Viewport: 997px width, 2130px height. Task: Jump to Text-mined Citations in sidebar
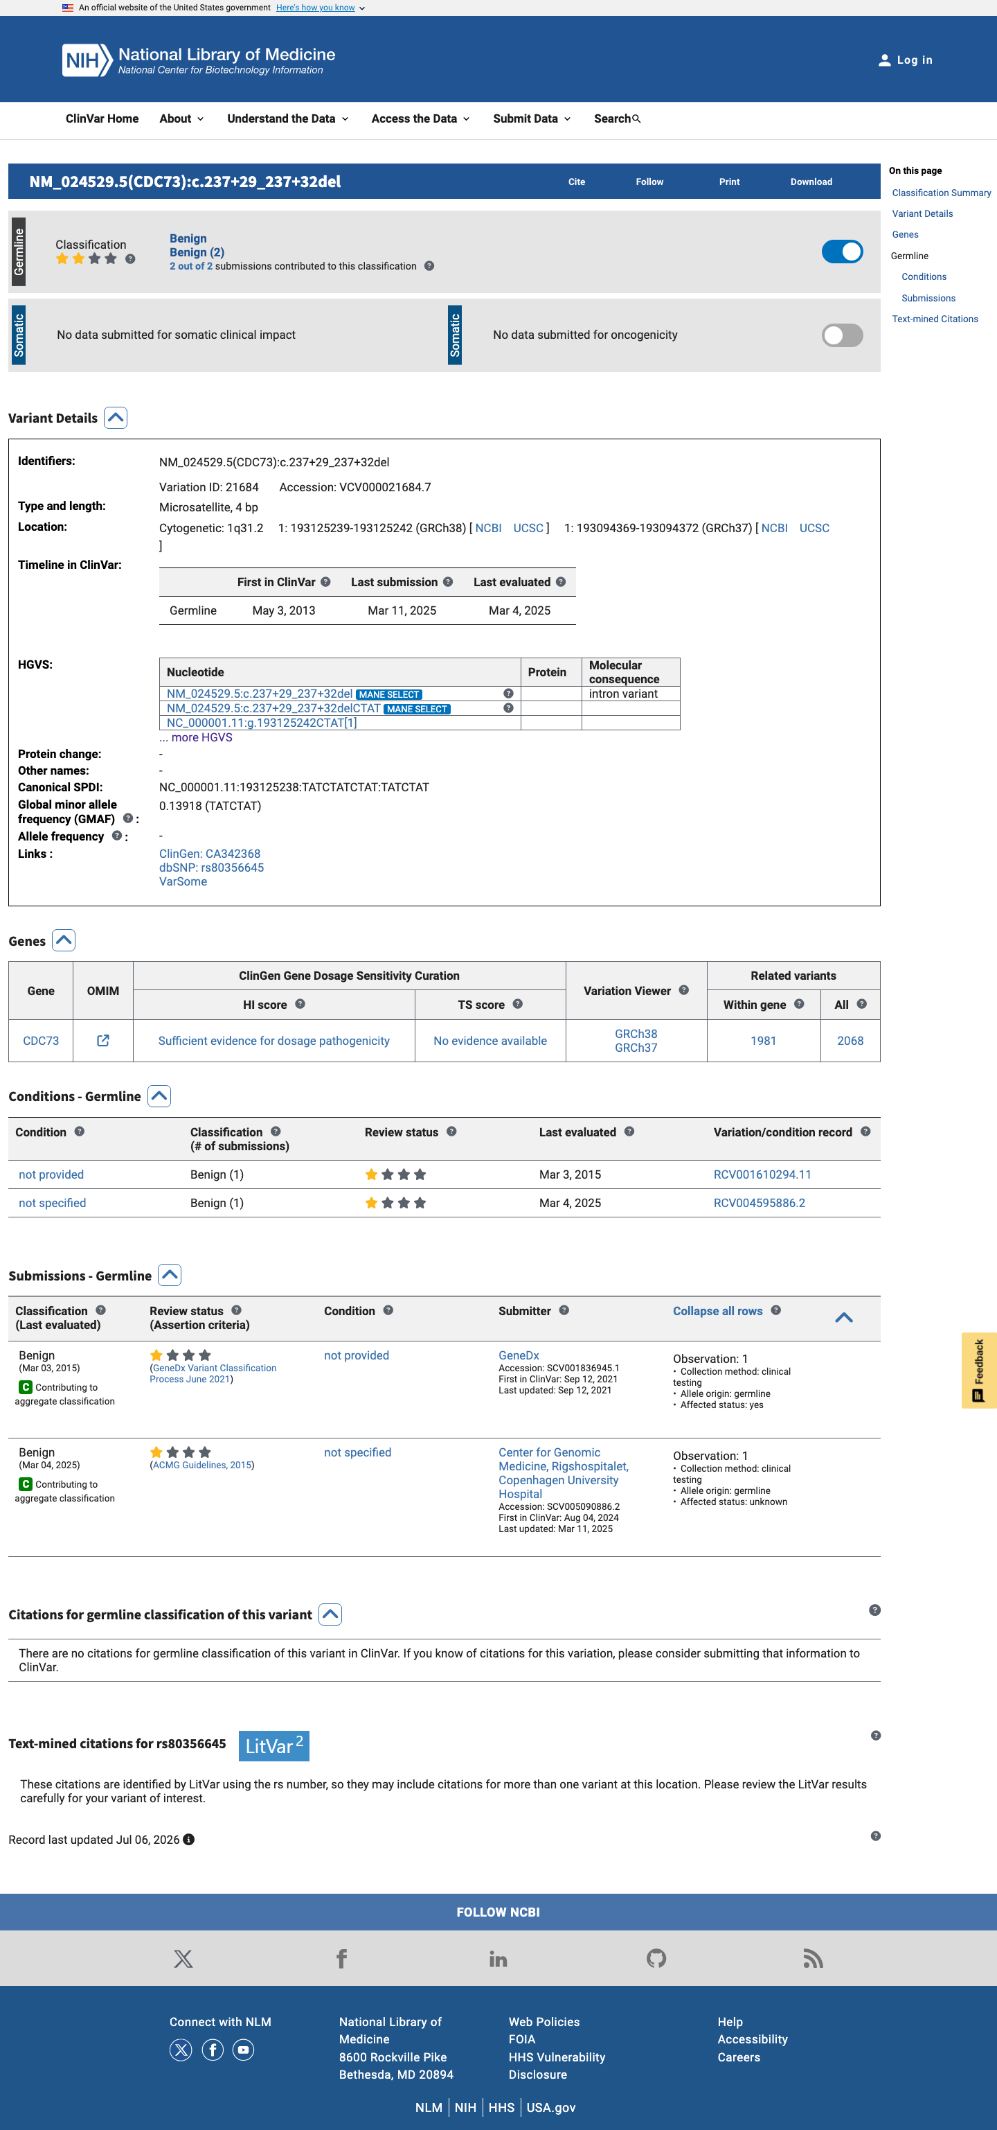(x=934, y=319)
